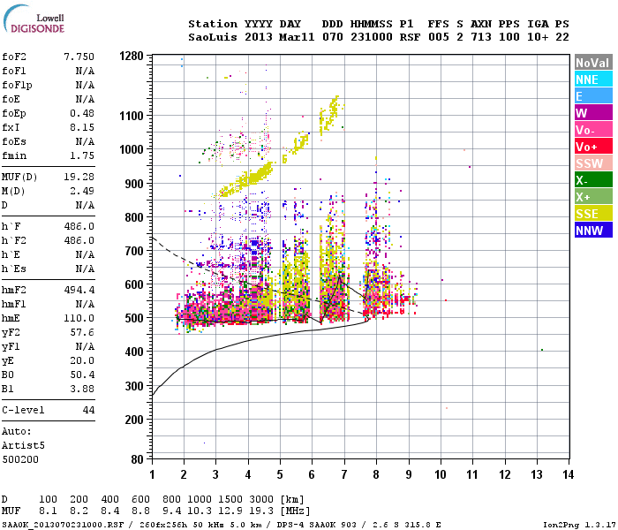Click the 10 MHz frequency axis label
Image resolution: width=618 pixels, height=530 pixels.
(x=441, y=474)
